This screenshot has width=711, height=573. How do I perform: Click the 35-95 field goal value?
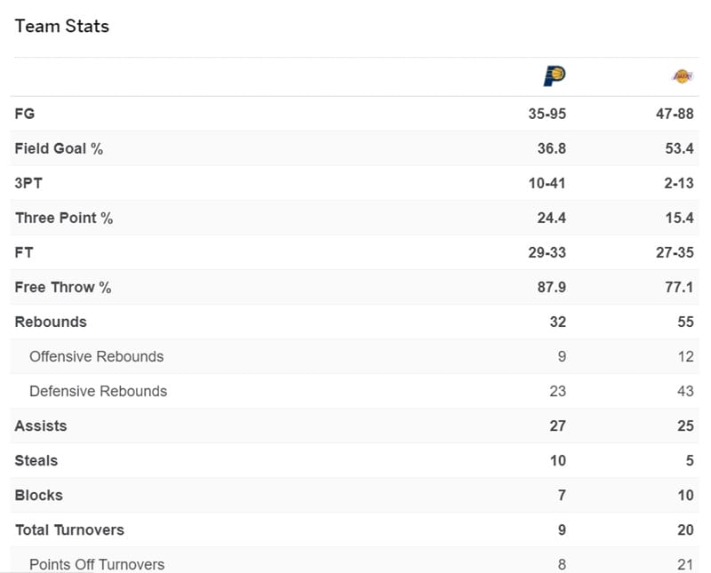pos(547,114)
